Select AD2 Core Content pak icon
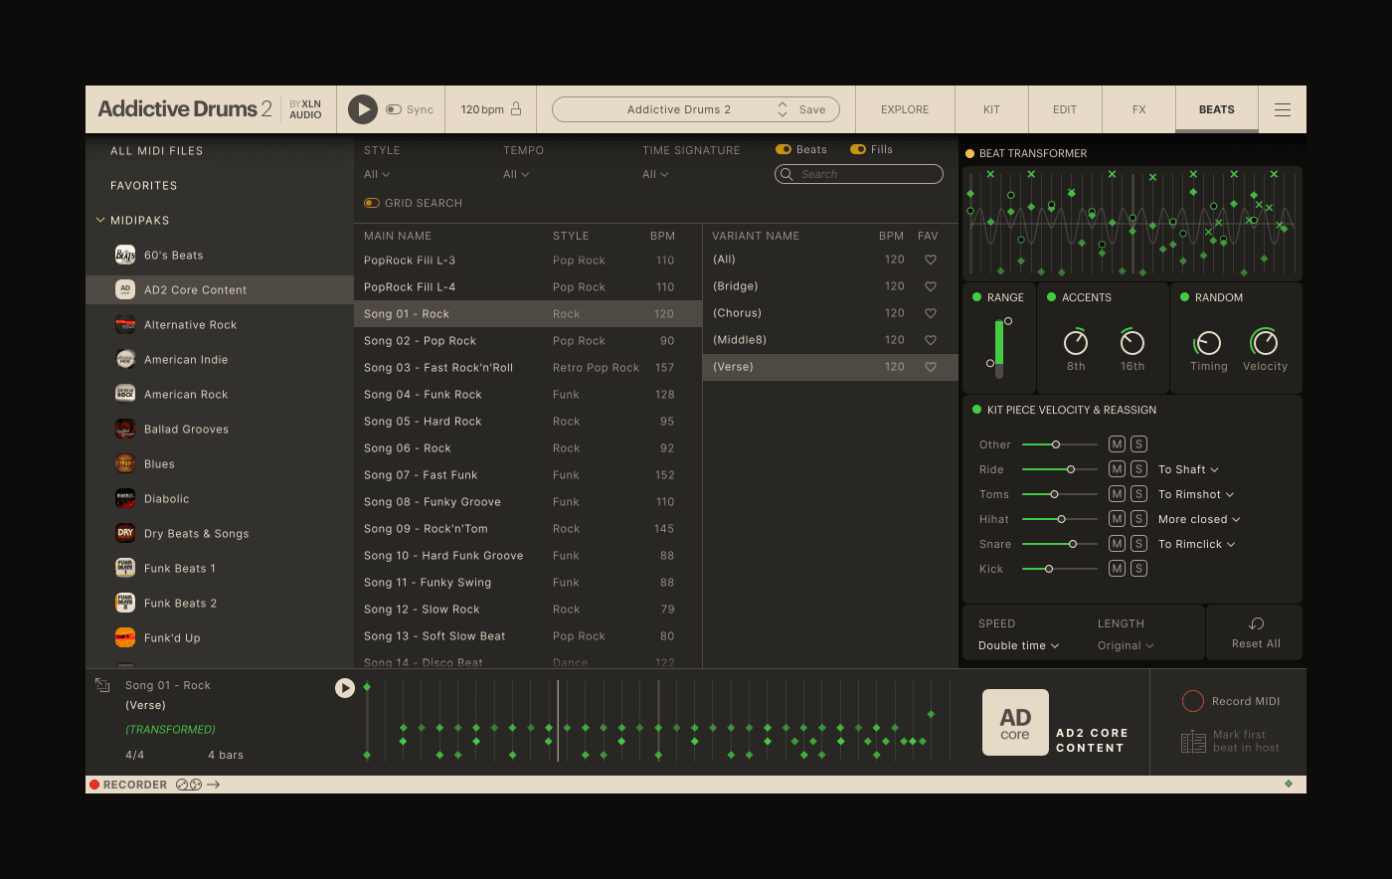This screenshot has height=879, width=1392. 125,289
